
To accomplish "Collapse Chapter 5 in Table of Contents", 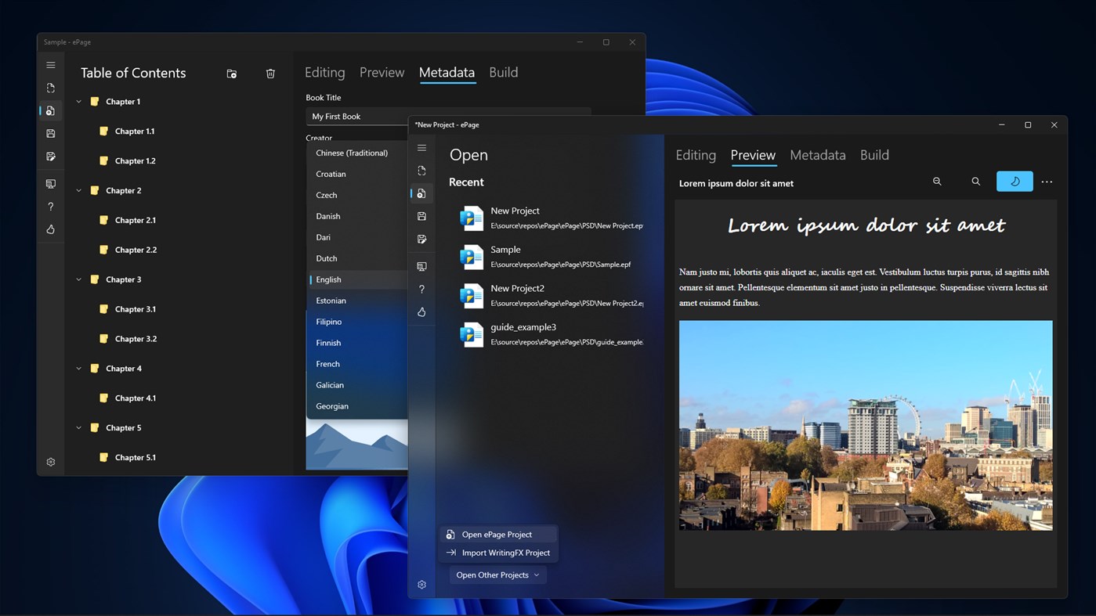I will [x=78, y=427].
